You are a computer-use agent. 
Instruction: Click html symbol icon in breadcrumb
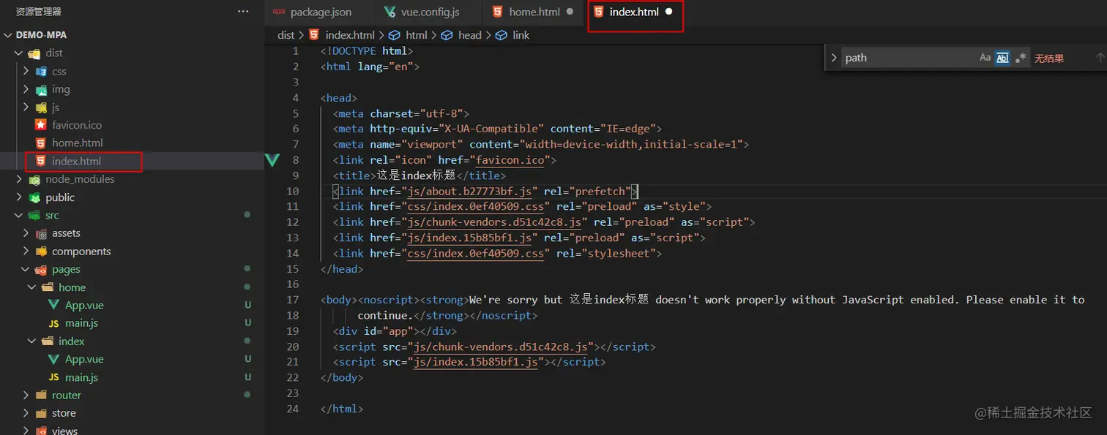[x=394, y=35]
